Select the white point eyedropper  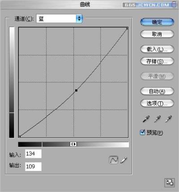coord(168,119)
